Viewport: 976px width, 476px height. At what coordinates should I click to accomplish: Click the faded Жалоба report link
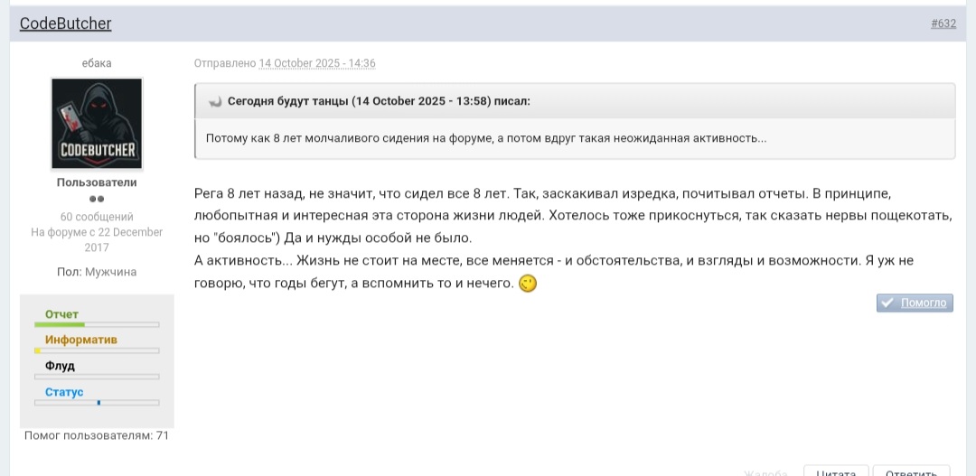tap(765, 473)
